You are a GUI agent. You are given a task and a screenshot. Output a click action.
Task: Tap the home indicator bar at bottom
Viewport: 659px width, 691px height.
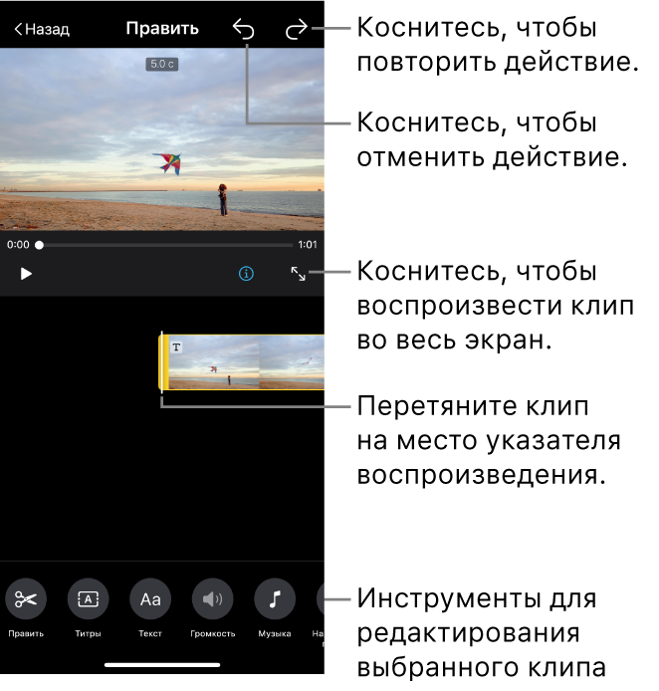162,665
